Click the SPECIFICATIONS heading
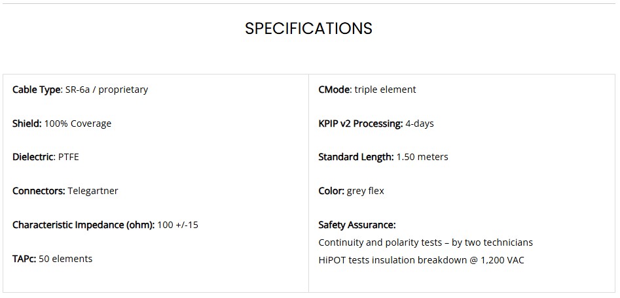This screenshot has width=620, height=298. click(308, 29)
